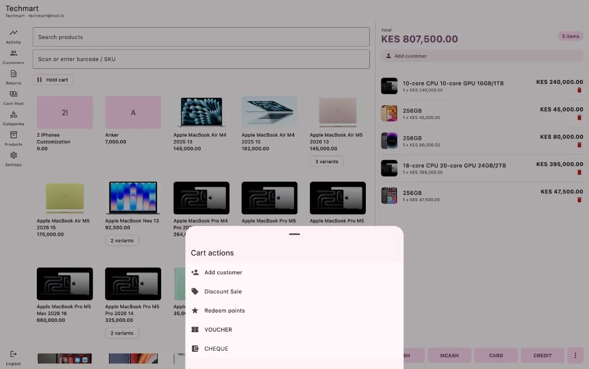
Task: Open the Categories sidebar icon
Action: (x=14, y=114)
